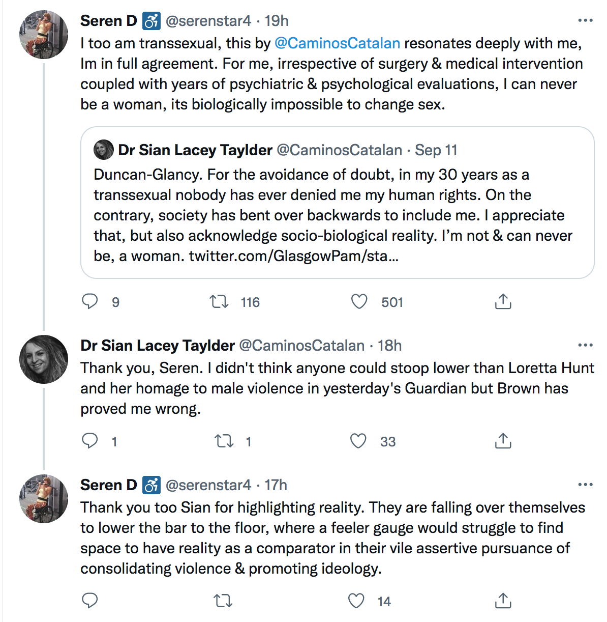Open more options on the 18h tweet
Viewport: 607px width, 622px height.
coord(586,346)
